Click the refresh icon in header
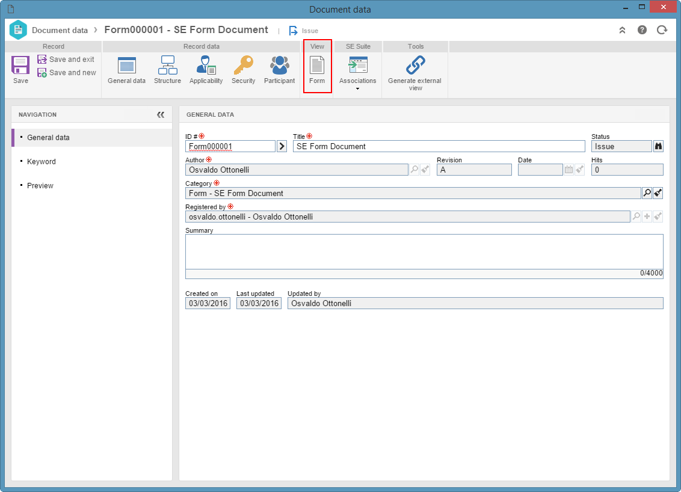The image size is (681, 492). [662, 30]
